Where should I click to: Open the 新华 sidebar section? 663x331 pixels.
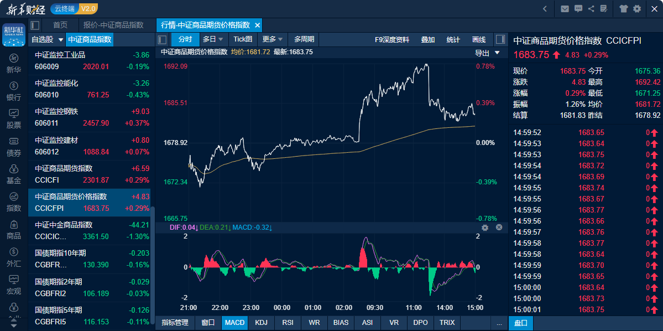pos(13,64)
